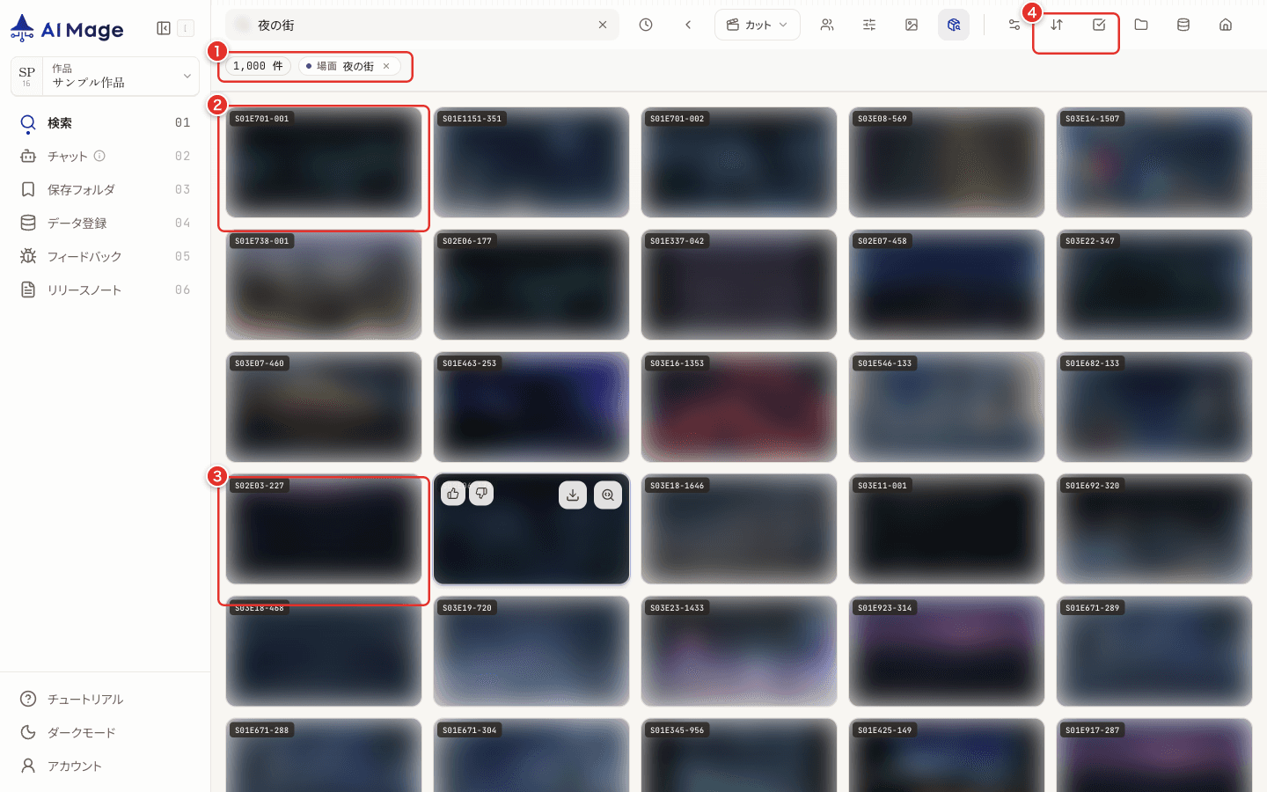Click the database icon in top toolbar
This screenshot has width=1267, height=792.
pyautogui.click(x=1183, y=25)
